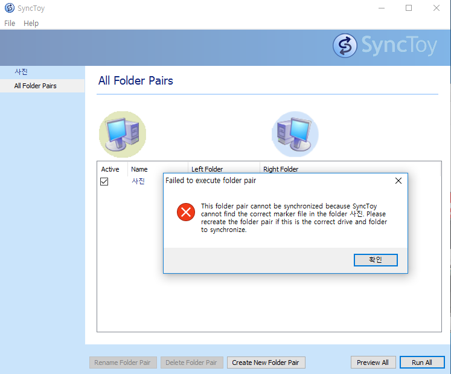Click Create New Folder Pair button
Screen dimensions: 451x374
(x=266, y=363)
